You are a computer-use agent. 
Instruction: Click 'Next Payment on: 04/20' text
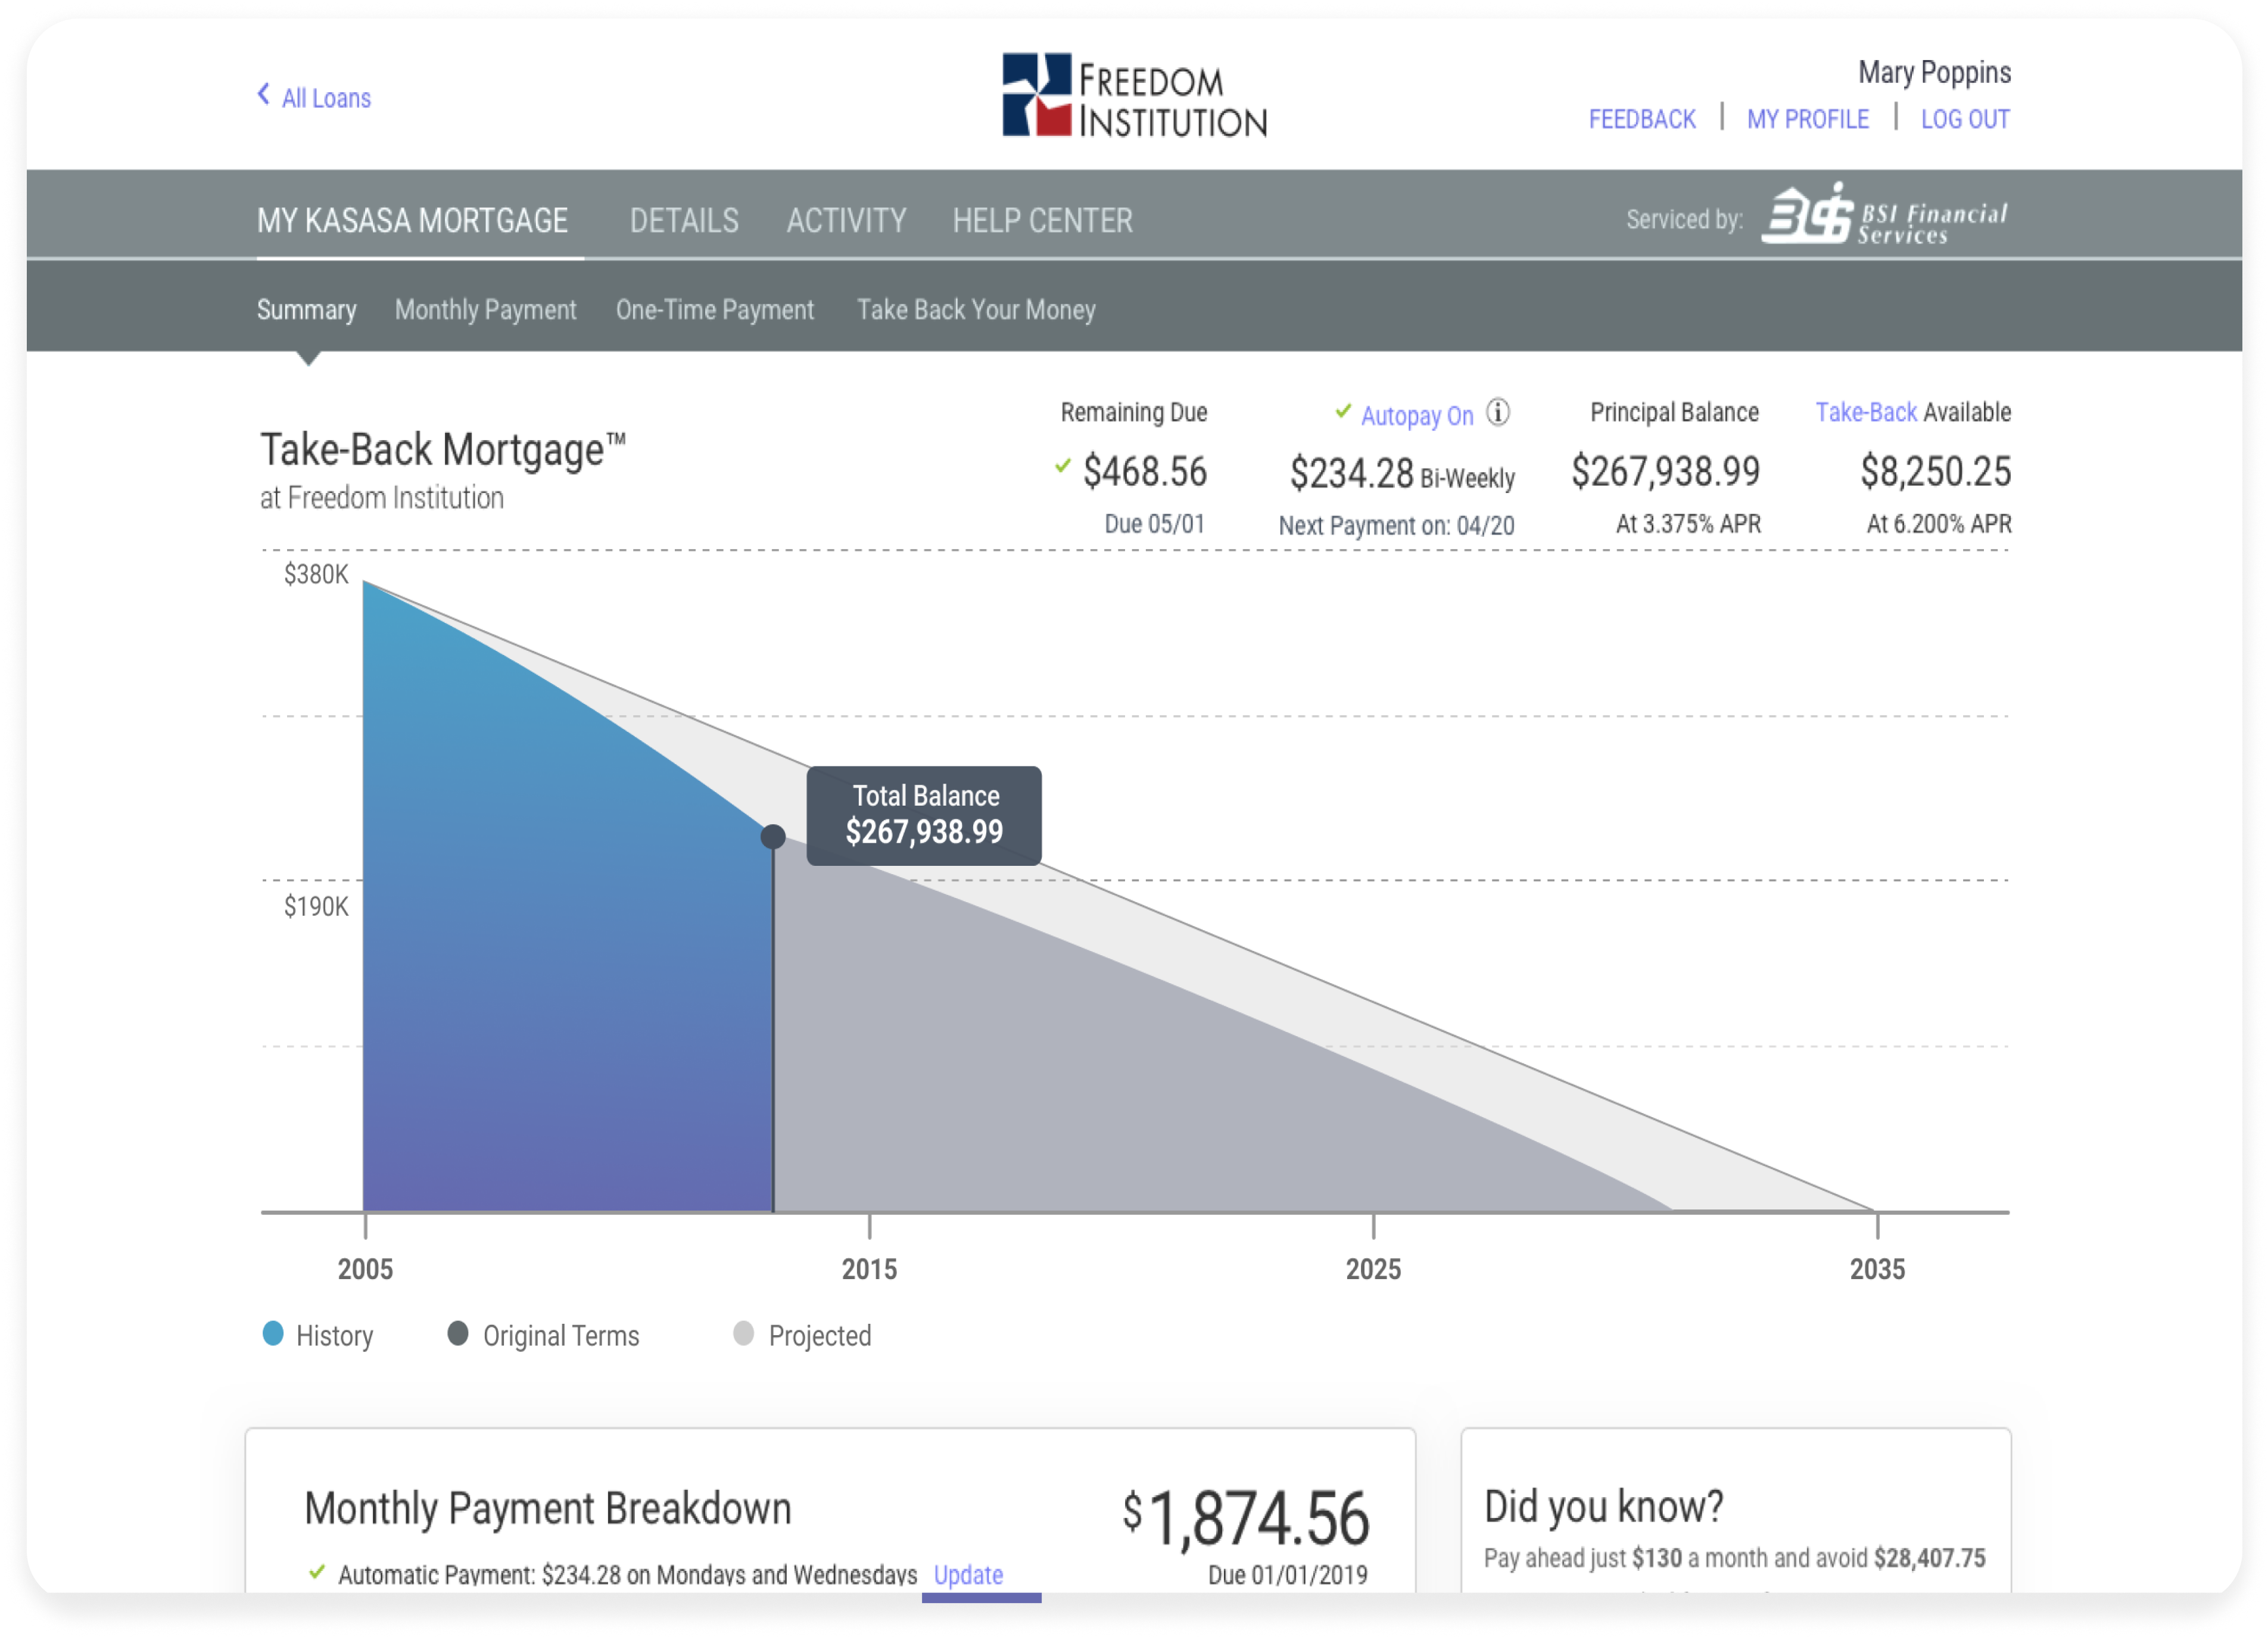(x=1396, y=526)
